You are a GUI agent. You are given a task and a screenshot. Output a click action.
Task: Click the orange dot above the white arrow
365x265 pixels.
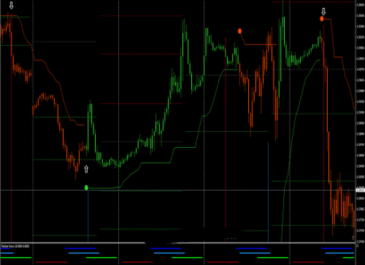[322, 19]
